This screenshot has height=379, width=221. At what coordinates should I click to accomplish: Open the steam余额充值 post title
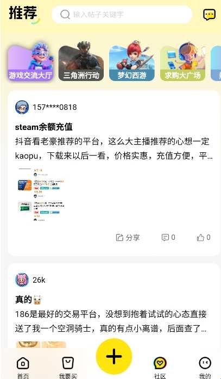(44, 127)
